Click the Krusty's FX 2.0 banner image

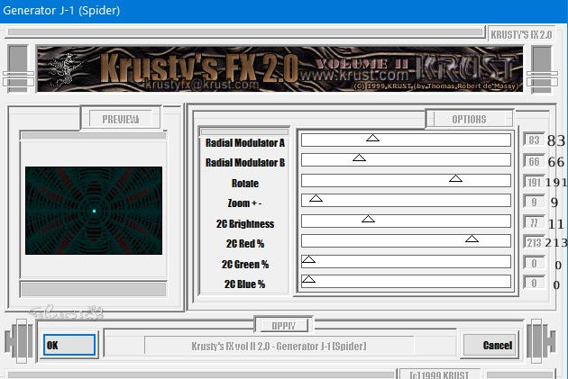pos(280,68)
